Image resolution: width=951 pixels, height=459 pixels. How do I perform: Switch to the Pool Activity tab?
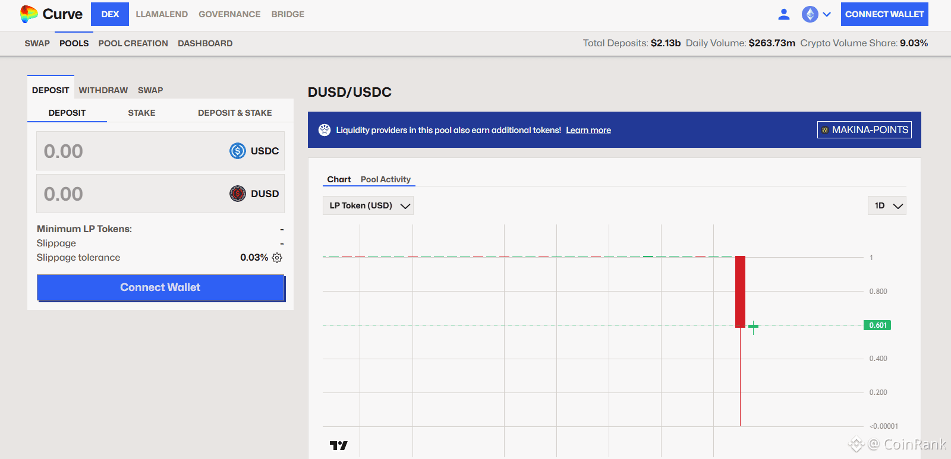(385, 179)
